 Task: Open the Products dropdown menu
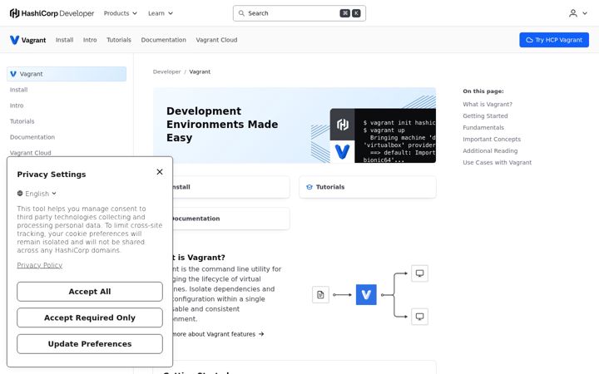[x=121, y=13]
